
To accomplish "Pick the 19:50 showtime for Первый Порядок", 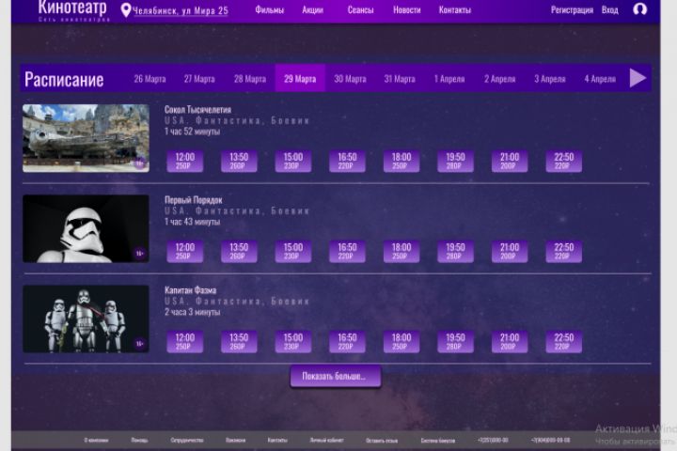I will (x=455, y=251).
